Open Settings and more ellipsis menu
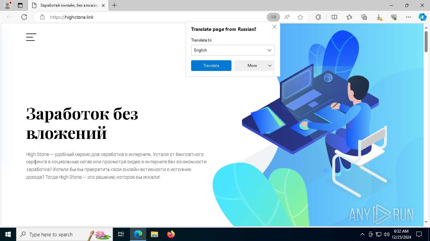430x241 pixels. tap(408, 17)
